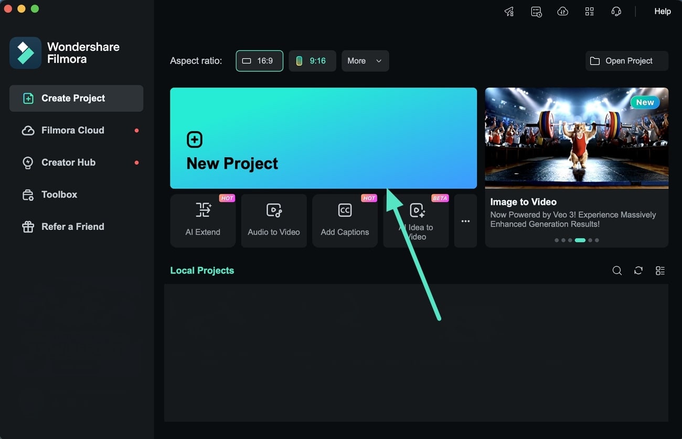The height and width of the screenshot is (439, 682).
Task: Launch the Add Captions feature
Action: point(345,221)
